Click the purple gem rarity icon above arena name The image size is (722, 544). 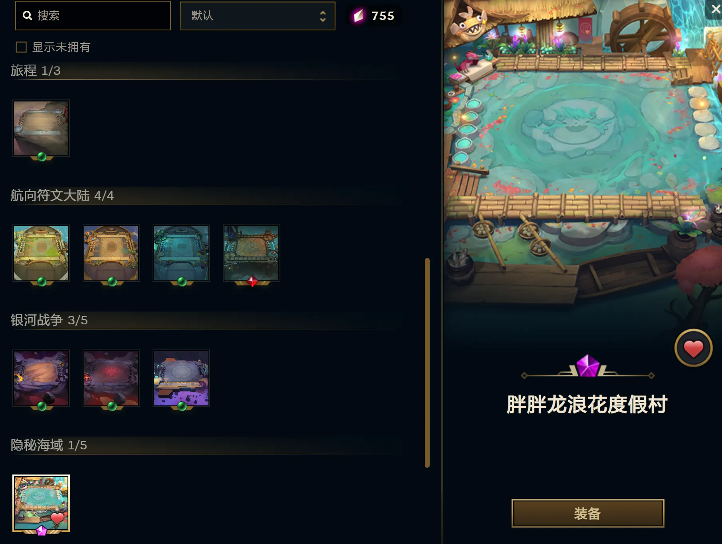588,366
